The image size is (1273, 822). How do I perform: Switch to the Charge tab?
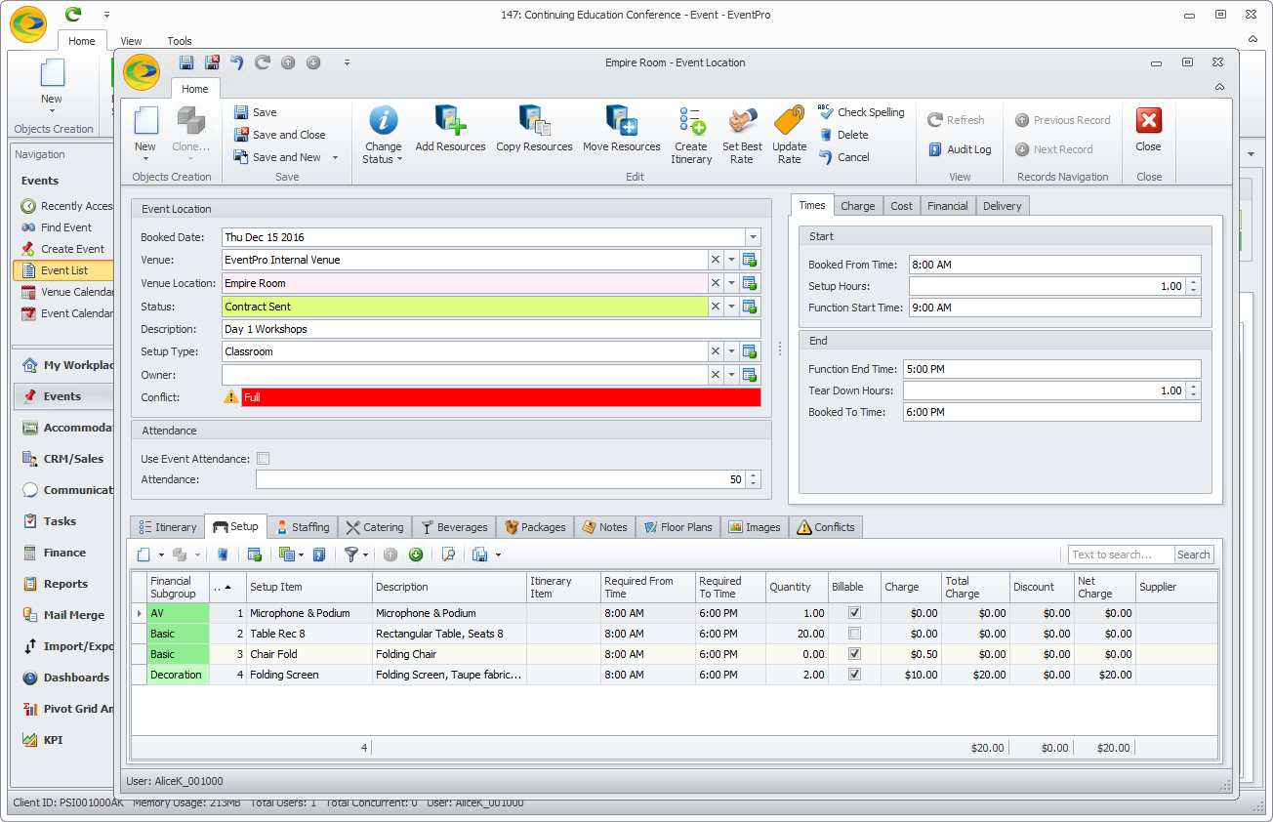(x=858, y=206)
